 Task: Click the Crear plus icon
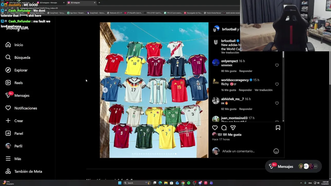[8, 121]
